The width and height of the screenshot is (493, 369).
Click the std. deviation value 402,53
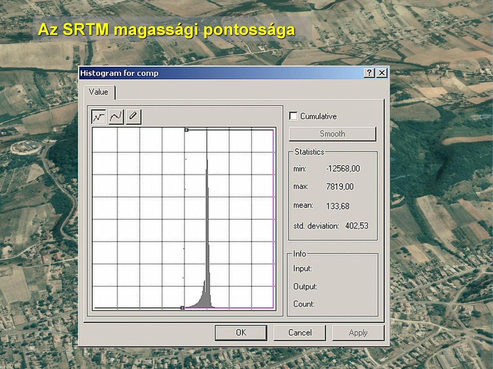356,225
